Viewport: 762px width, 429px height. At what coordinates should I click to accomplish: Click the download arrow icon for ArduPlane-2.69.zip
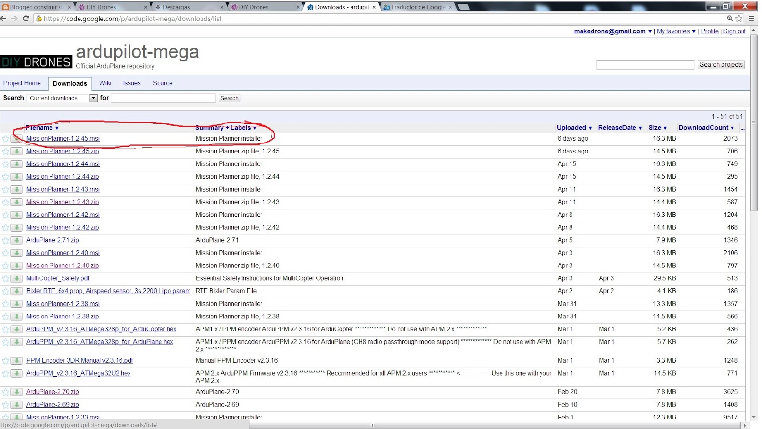click(x=17, y=405)
